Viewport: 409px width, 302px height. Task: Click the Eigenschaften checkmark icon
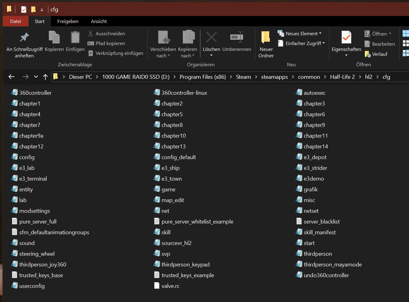pyautogui.click(x=346, y=37)
